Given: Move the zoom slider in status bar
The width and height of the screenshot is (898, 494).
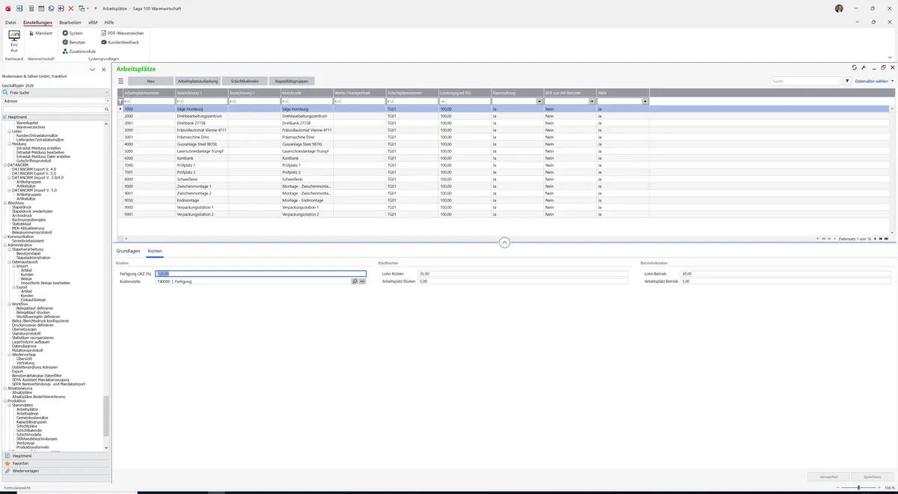Looking at the screenshot, I should pos(858,487).
